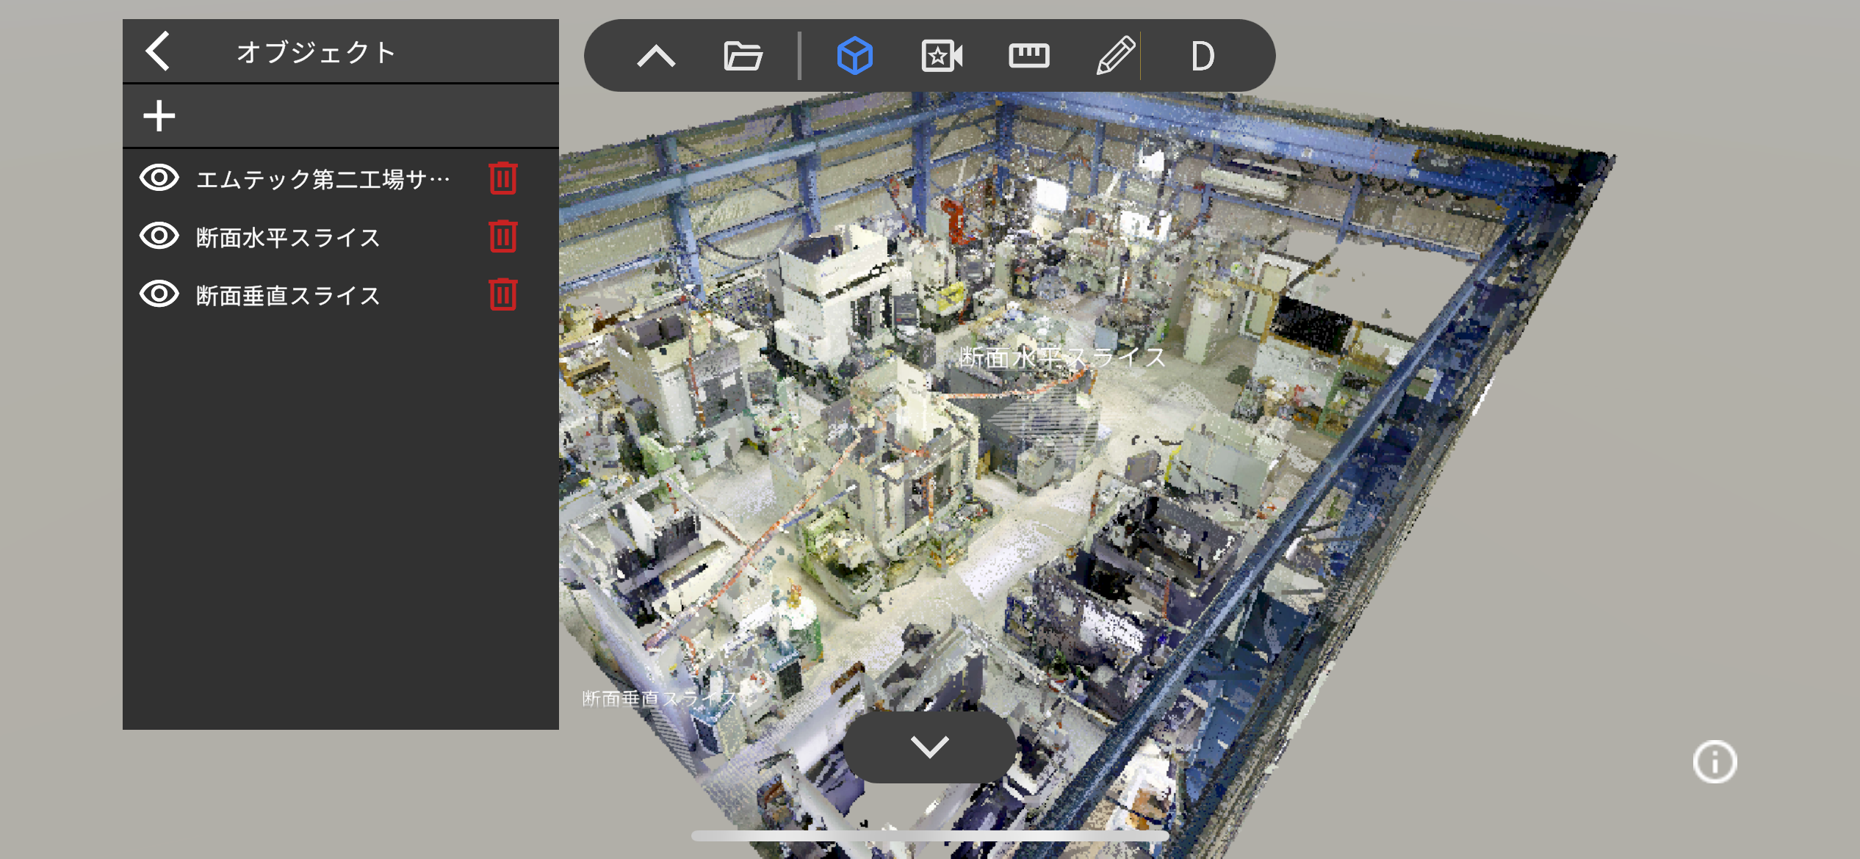Viewport: 1860px width, 859px height.
Task: Select 断面垂直スライス in object list
Action: tap(288, 295)
